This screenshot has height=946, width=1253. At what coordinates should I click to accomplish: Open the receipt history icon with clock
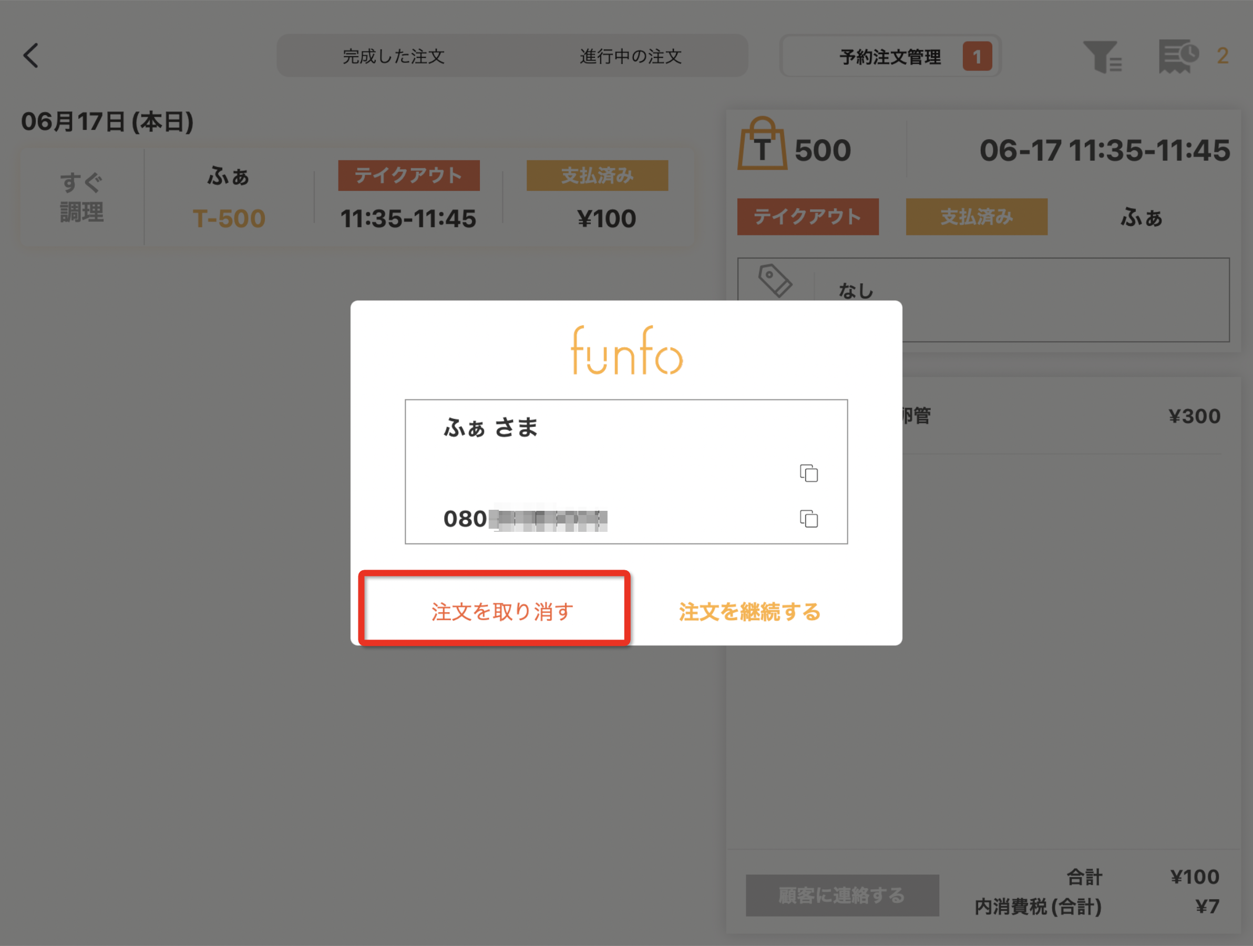[1179, 56]
